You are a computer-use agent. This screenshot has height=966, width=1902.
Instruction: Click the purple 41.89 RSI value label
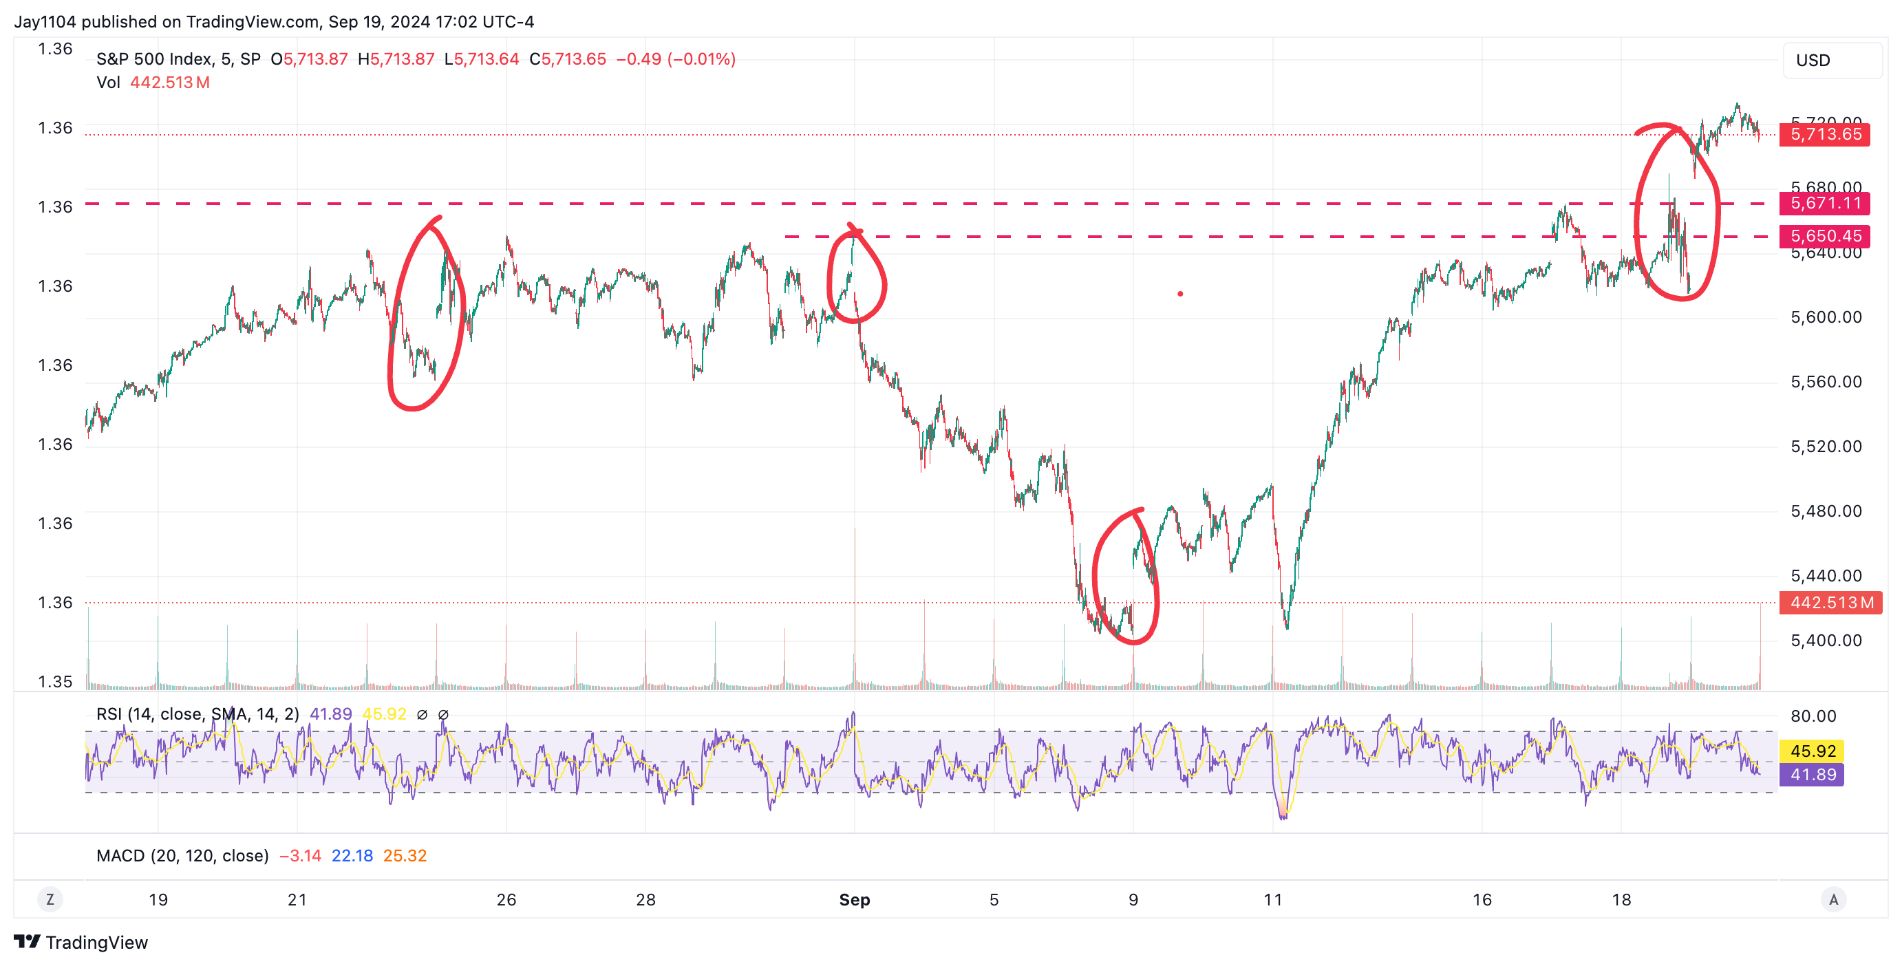coord(1812,775)
